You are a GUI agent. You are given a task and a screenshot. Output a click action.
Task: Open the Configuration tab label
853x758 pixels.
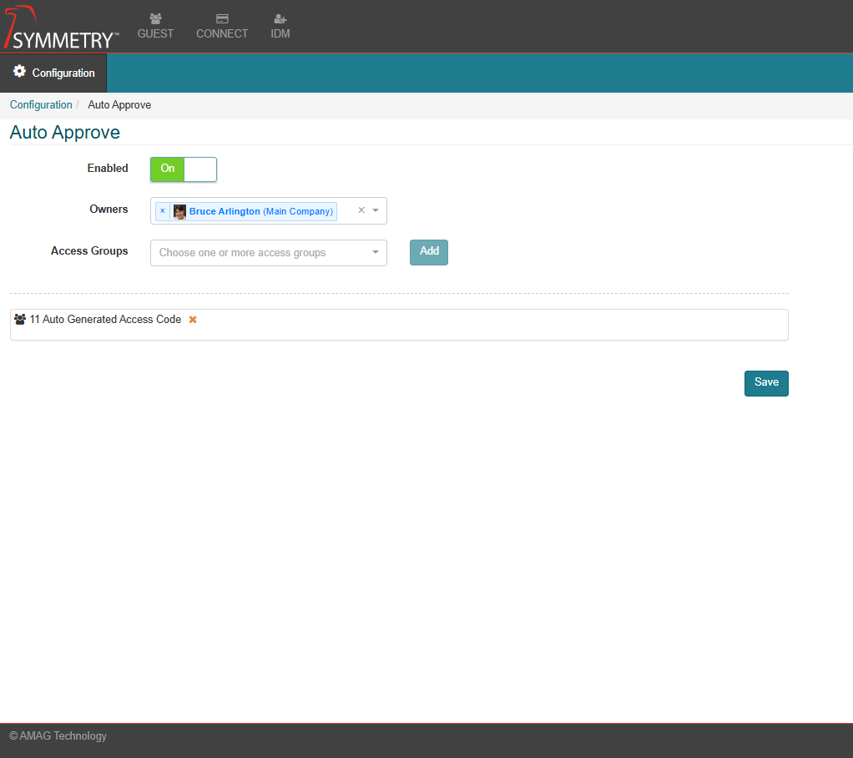pos(63,73)
